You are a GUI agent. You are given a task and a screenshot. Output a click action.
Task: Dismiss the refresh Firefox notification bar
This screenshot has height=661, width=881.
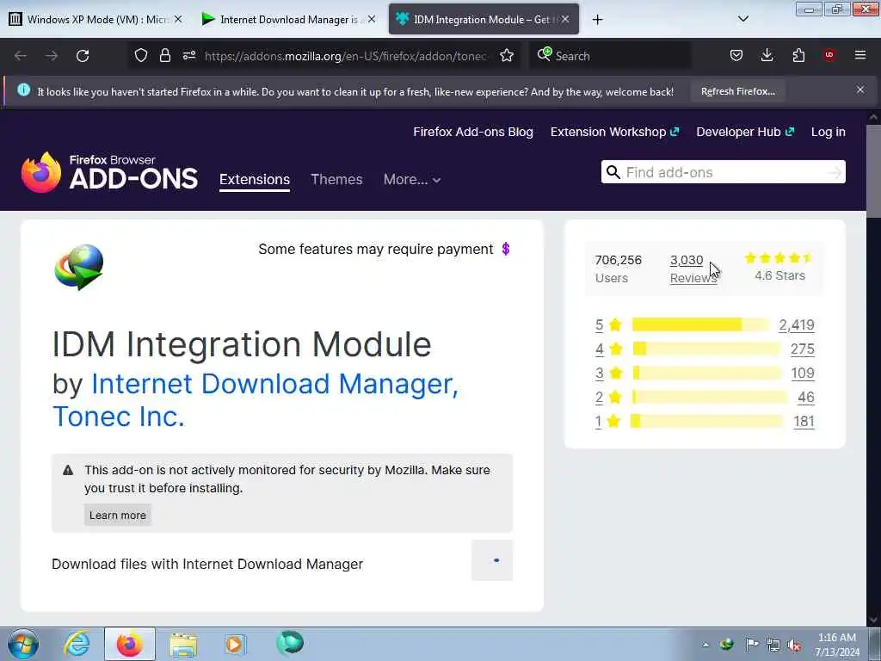tap(860, 90)
